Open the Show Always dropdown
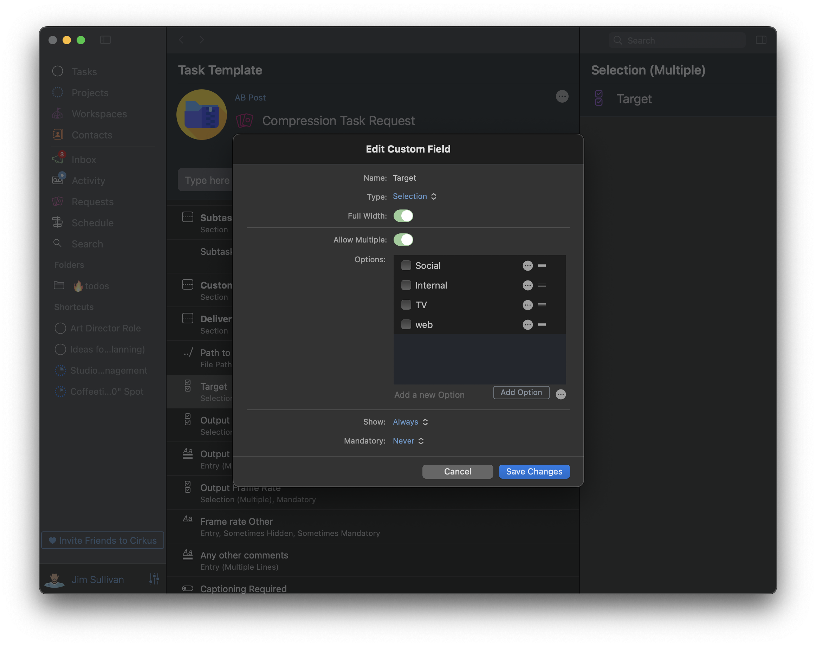 click(x=410, y=422)
